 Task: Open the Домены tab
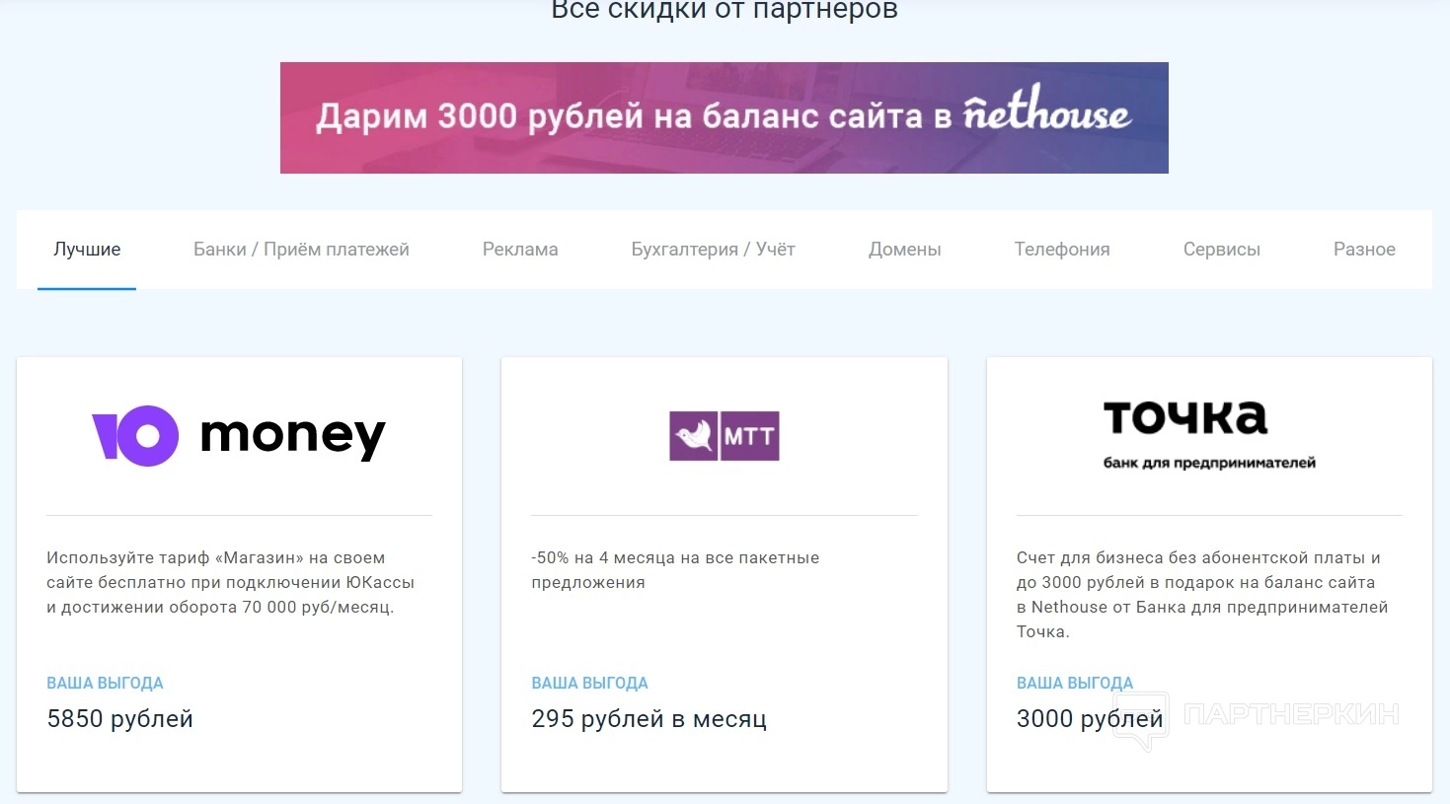[905, 250]
